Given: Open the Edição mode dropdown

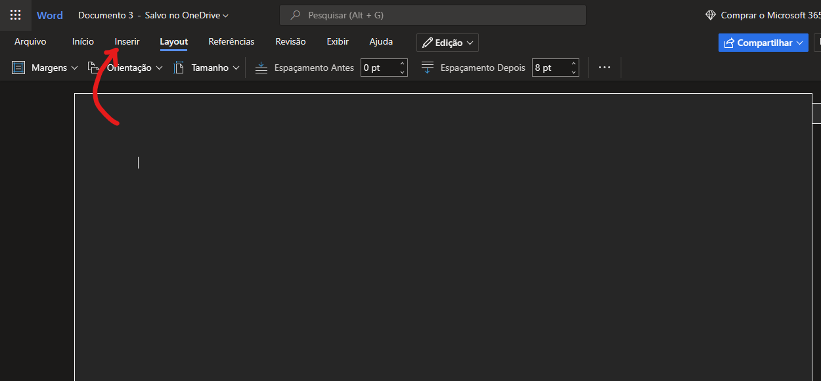Looking at the screenshot, I should pos(447,43).
